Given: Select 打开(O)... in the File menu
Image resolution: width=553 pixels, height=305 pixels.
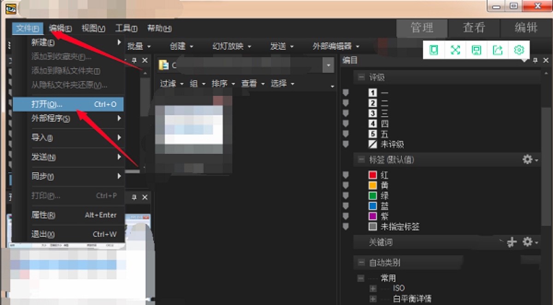Looking at the screenshot, I should click(x=47, y=104).
